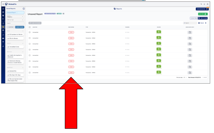Open the document icon in left sidebar

(x=3, y=23)
